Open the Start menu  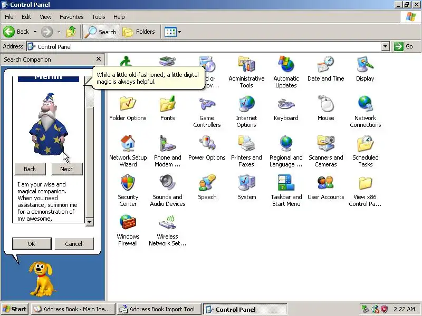[15, 309]
